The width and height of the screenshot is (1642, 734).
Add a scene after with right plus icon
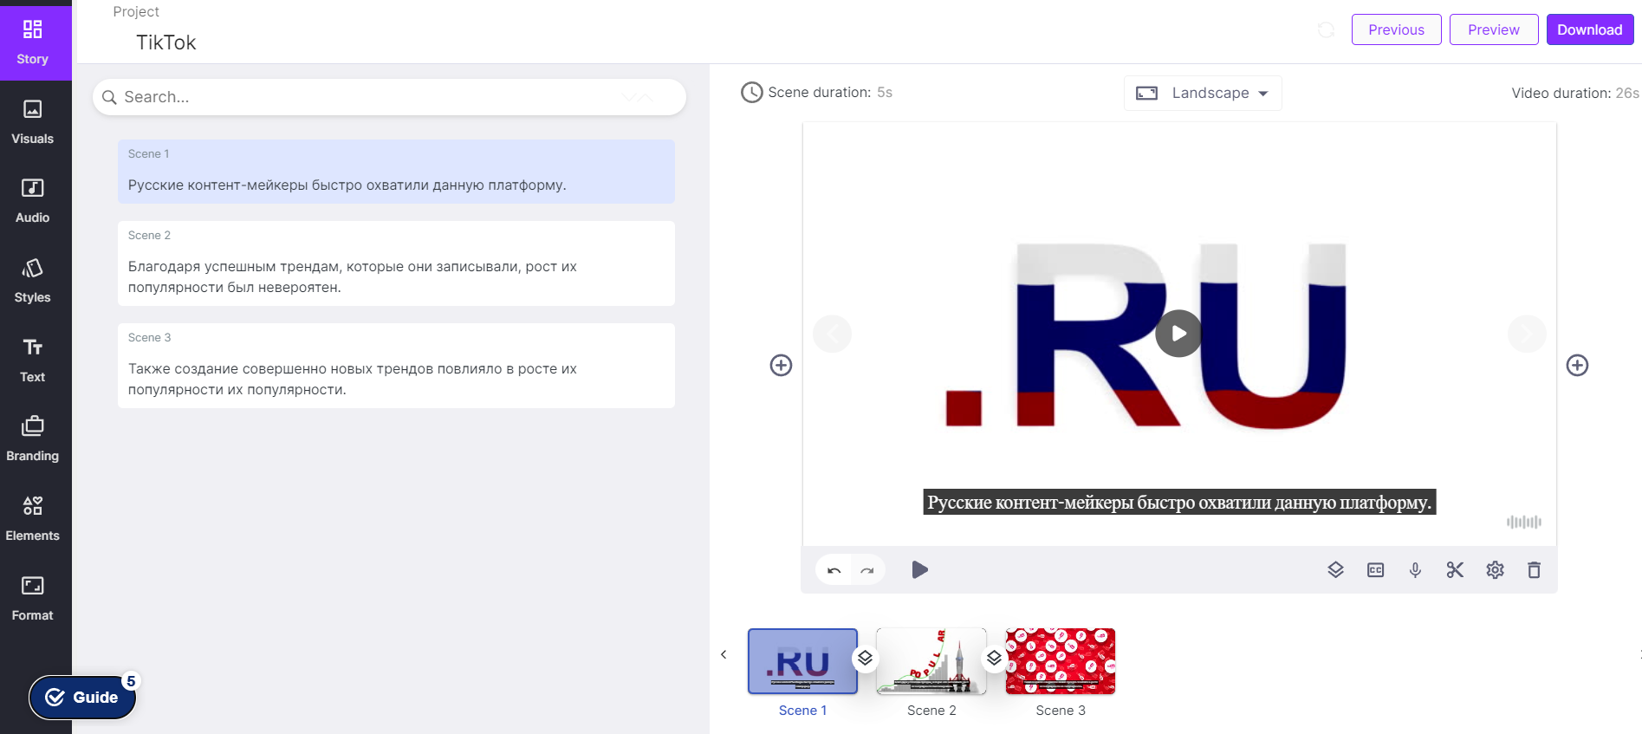(x=1577, y=366)
